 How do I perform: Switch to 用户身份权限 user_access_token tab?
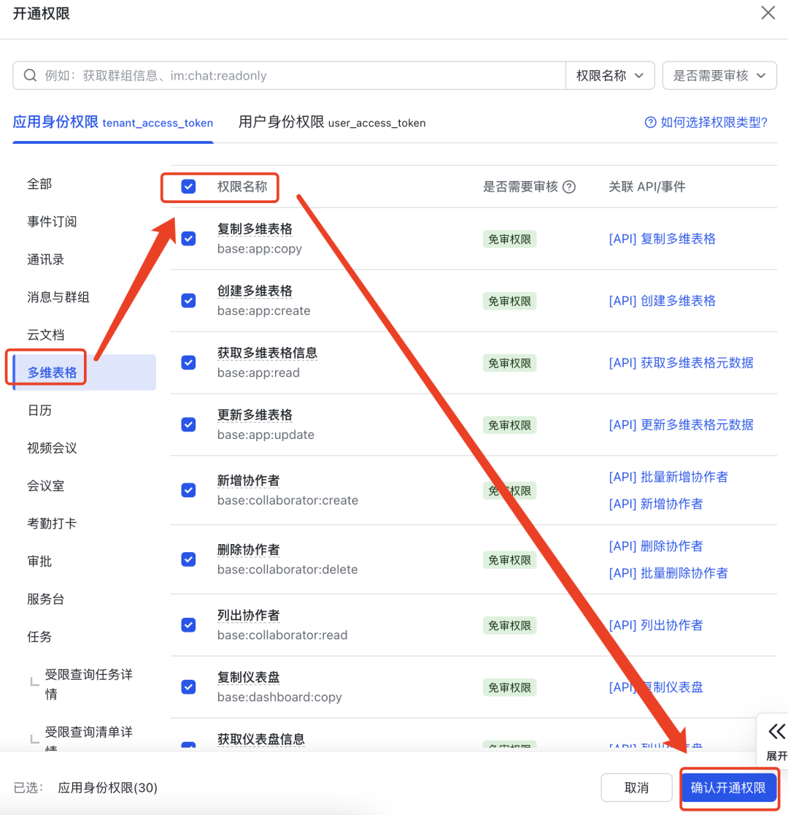[x=332, y=123]
